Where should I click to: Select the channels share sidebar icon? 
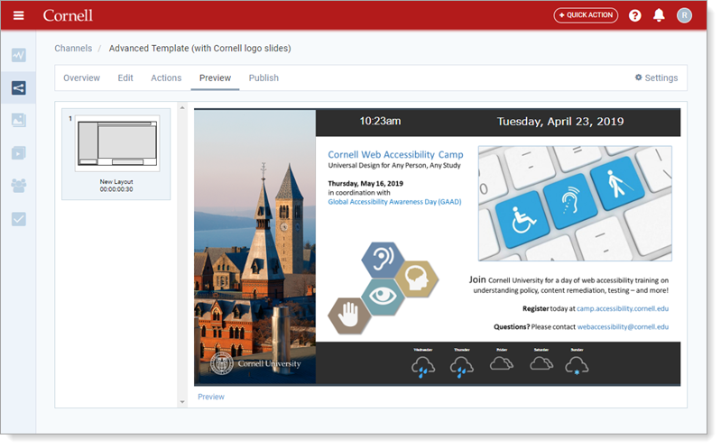tap(18, 87)
